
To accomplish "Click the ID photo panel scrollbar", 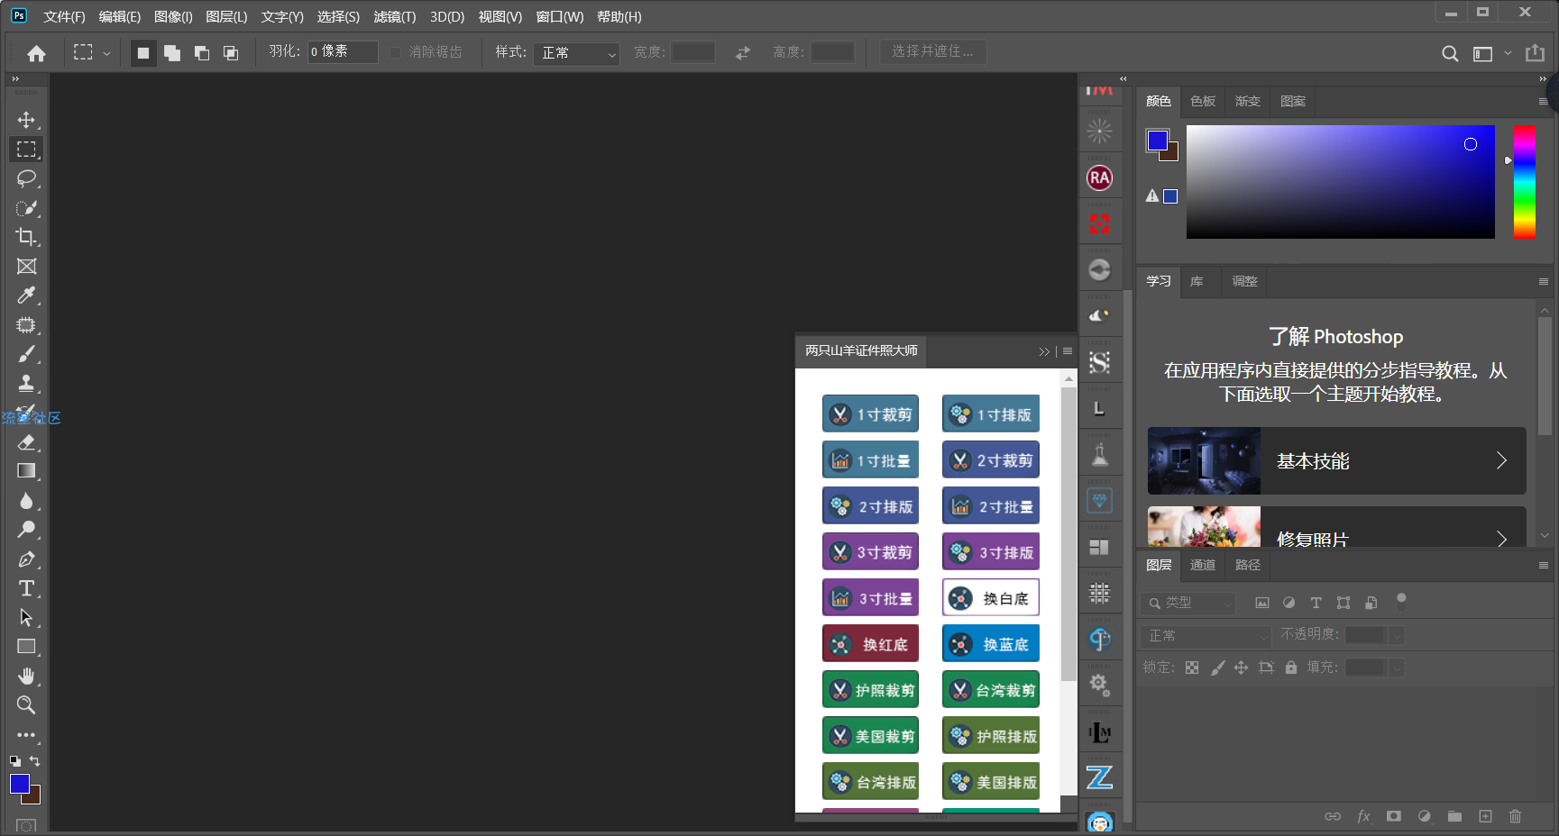I will [1068, 533].
